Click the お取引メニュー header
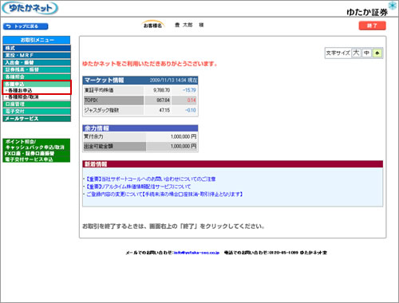 coord(37,40)
